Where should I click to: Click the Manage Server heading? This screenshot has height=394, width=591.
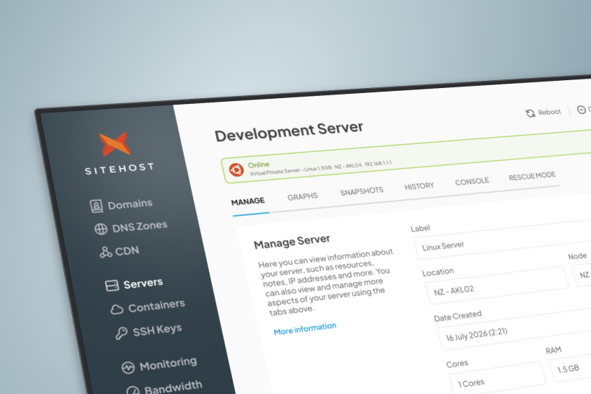click(292, 242)
